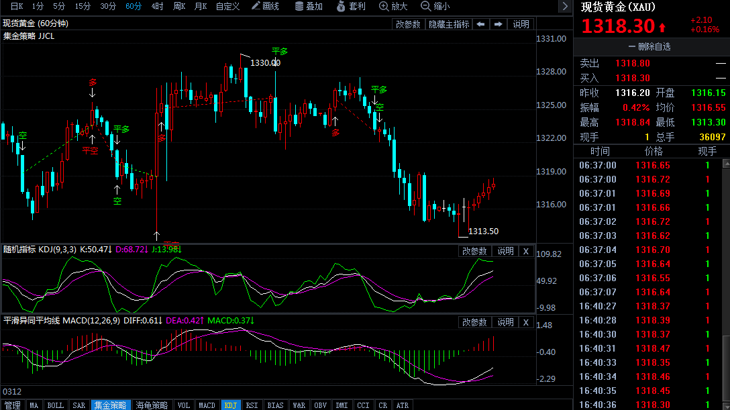Open 说明 in KDJ panel
The height and width of the screenshot is (410, 730).
click(x=505, y=252)
